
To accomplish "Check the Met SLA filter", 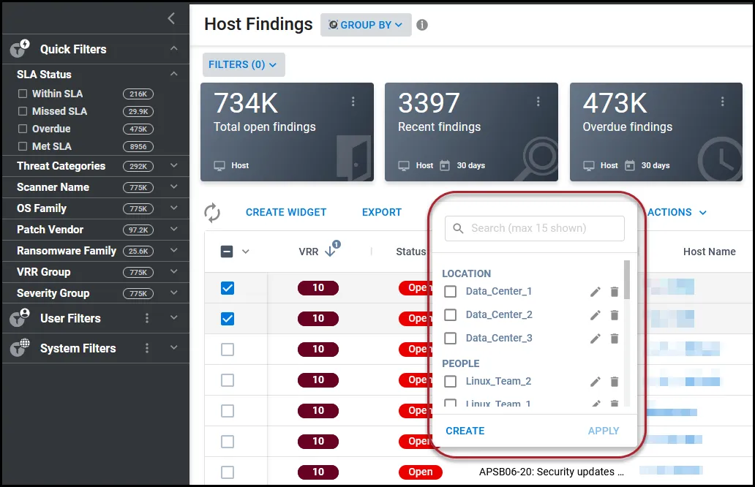I will point(22,146).
